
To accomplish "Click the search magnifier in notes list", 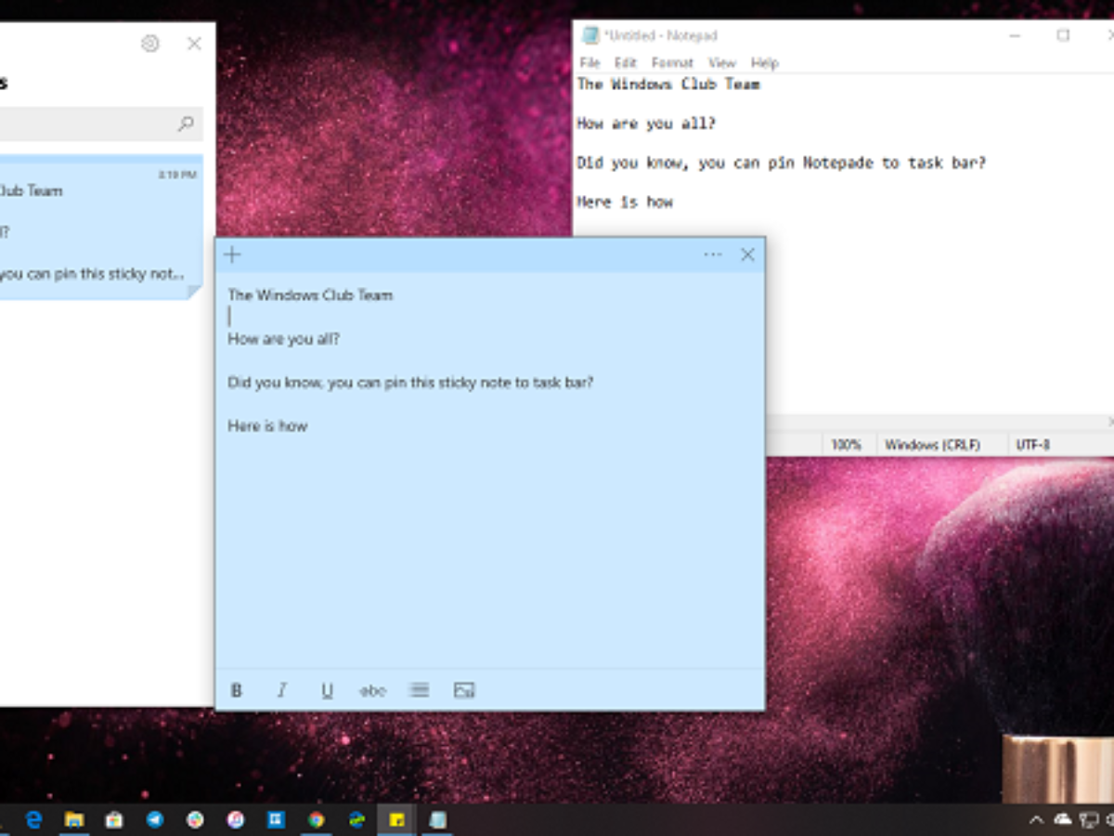I will (x=186, y=124).
